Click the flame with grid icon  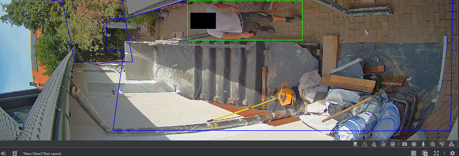374,144
